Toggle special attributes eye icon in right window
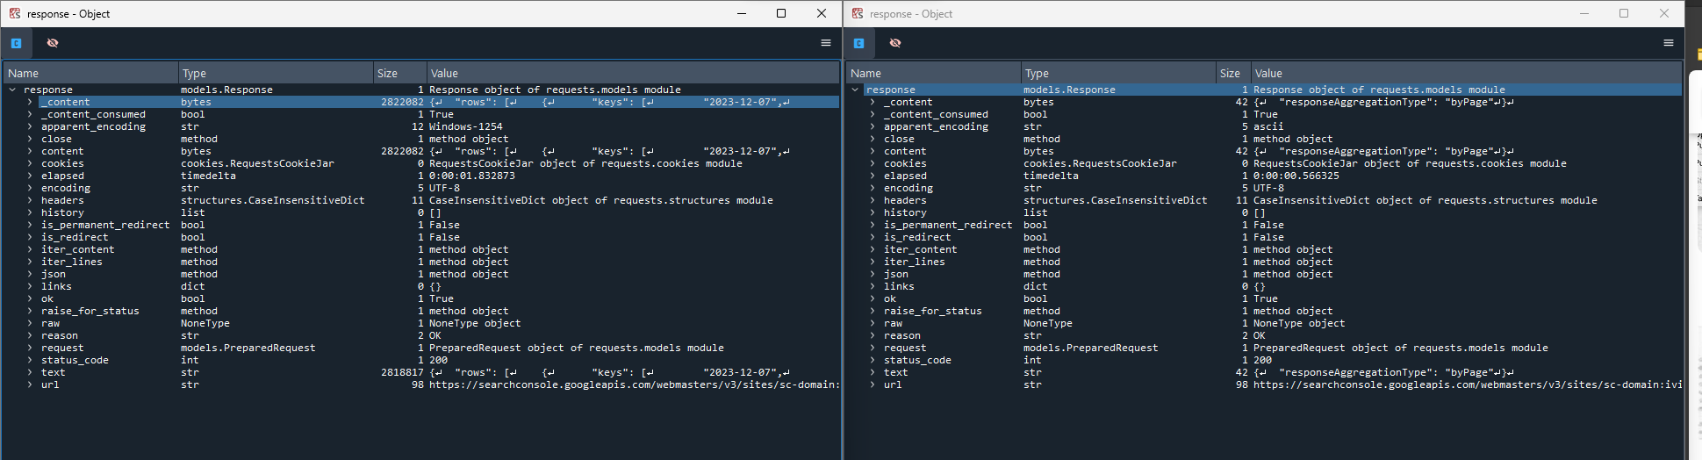1702x460 pixels. 895,43
